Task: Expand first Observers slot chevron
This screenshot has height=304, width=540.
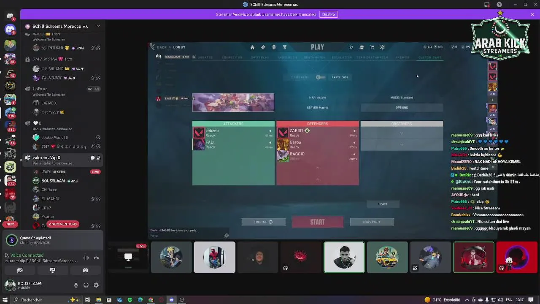Action: pos(402,133)
